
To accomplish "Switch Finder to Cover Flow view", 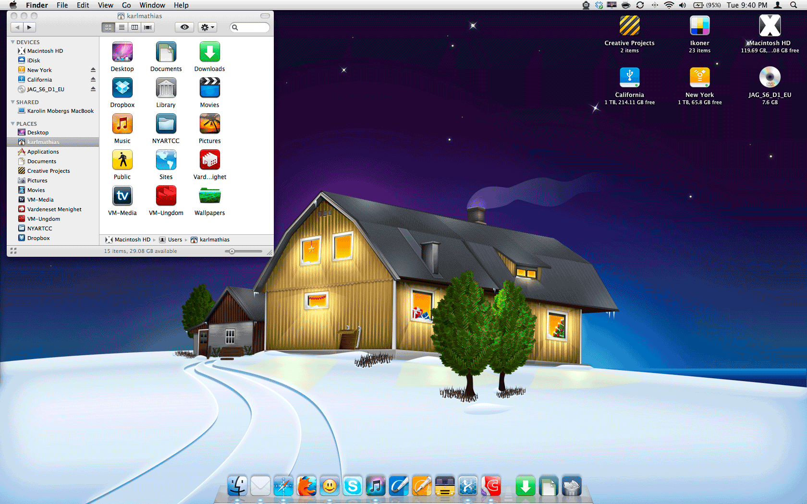I will (x=148, y=27).
